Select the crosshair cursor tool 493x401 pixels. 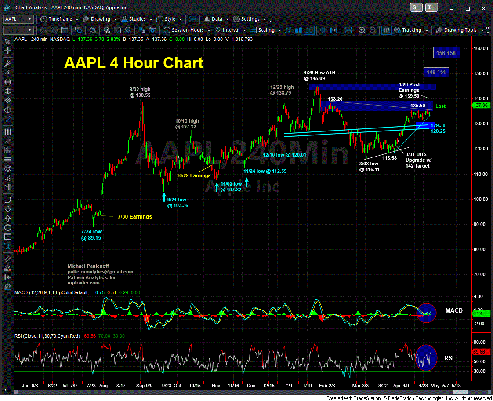(x=7, y=51)
